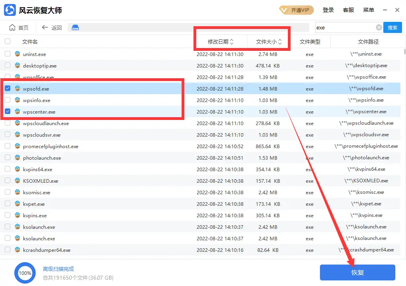Click the file icon of kvpins64.exe

point(17,169)
